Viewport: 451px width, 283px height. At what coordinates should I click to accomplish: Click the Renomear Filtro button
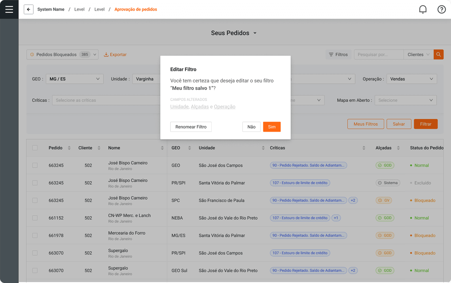(x=191, y=127)
